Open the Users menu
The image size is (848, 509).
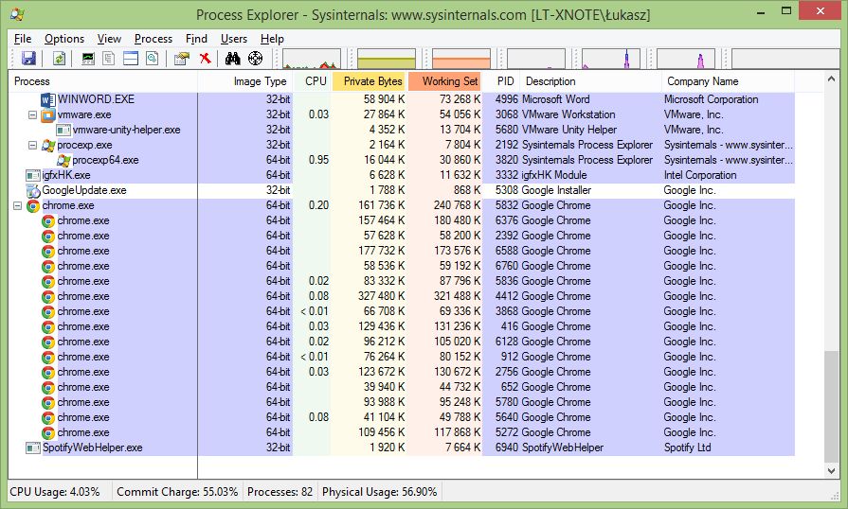click(234, 39)
